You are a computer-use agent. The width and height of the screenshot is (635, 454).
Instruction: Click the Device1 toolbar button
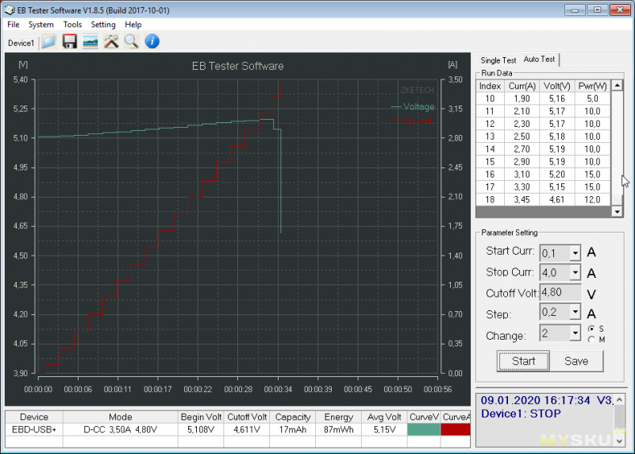tap(21, 43)
